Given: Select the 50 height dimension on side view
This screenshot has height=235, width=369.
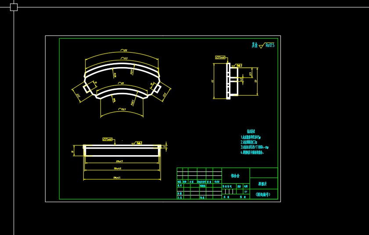Looking at the screenshot, I should click(256, 81).
